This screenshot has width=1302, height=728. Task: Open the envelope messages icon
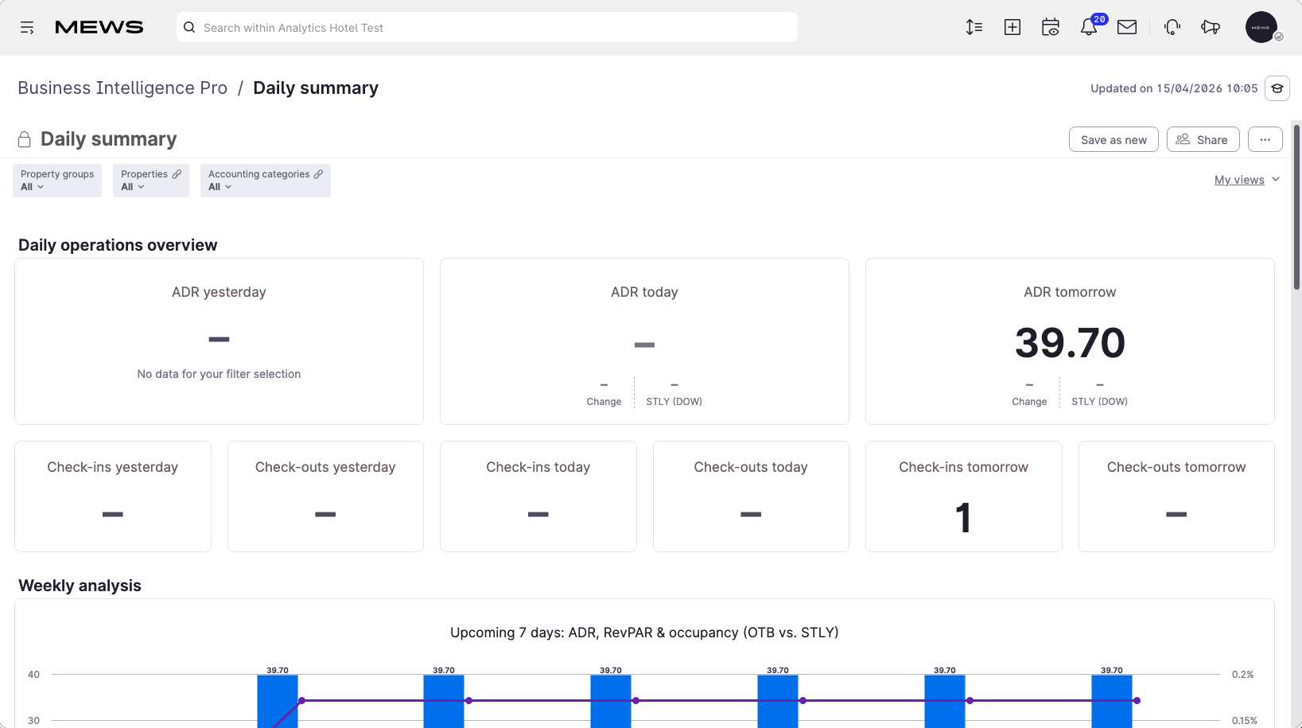tap(1127, 27)
